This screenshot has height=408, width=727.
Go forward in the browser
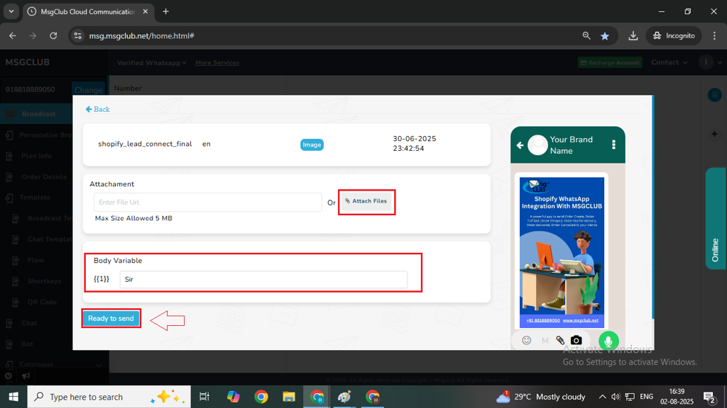pyautogui.click(x=33, y=35)
